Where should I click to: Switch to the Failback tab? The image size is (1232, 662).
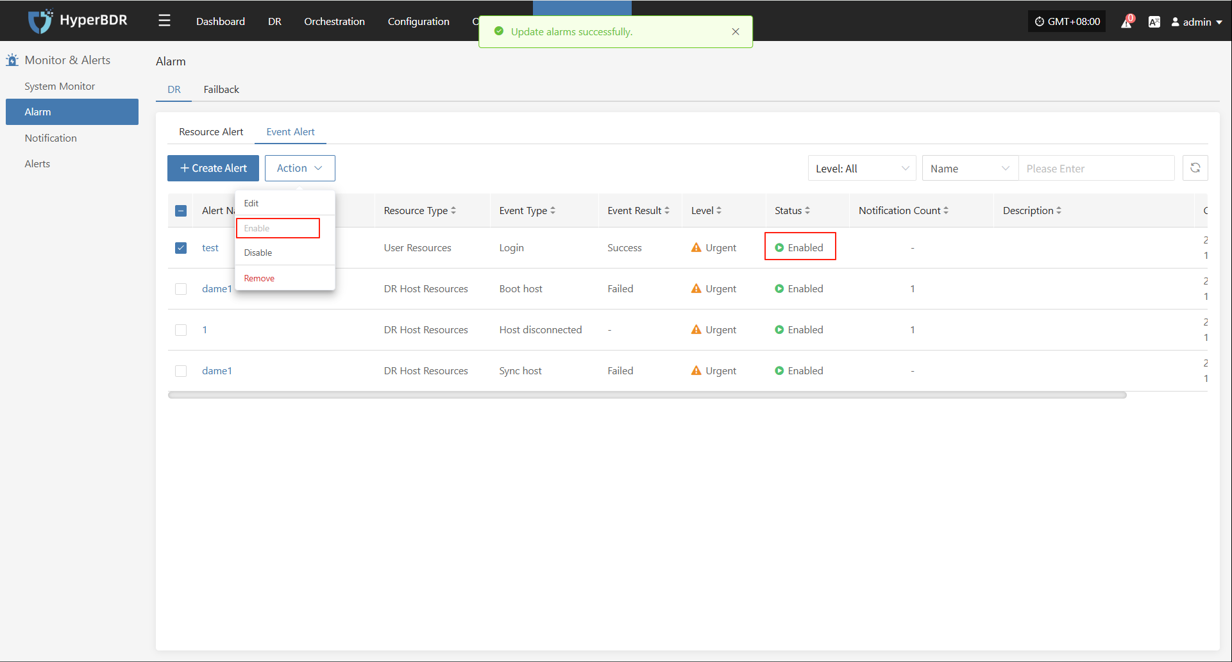pos(221,89)
